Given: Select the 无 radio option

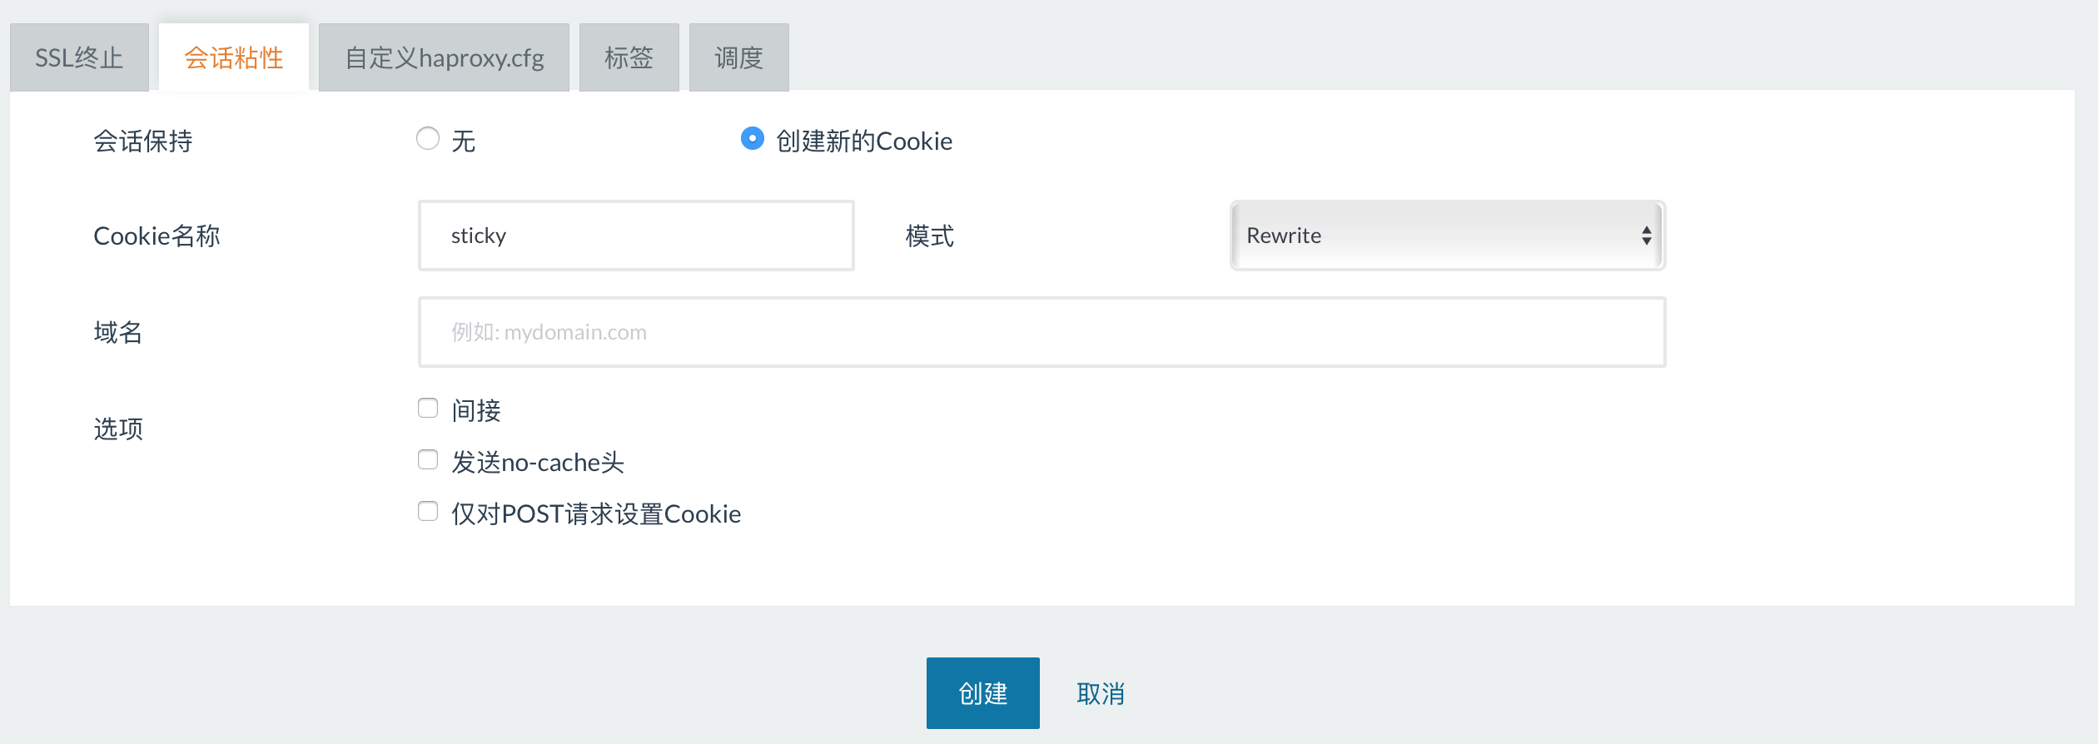Looking at the screenshot, I should [x=428, y=138].
